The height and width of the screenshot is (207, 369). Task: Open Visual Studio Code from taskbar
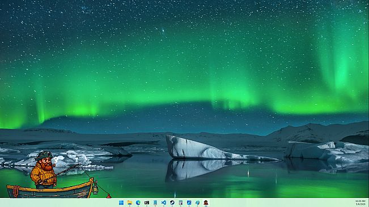pos(164,202)
